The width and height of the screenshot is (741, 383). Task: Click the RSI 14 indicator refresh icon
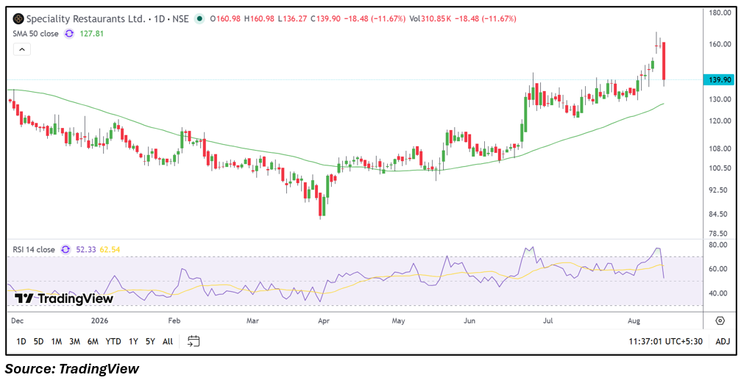[65, 249]
